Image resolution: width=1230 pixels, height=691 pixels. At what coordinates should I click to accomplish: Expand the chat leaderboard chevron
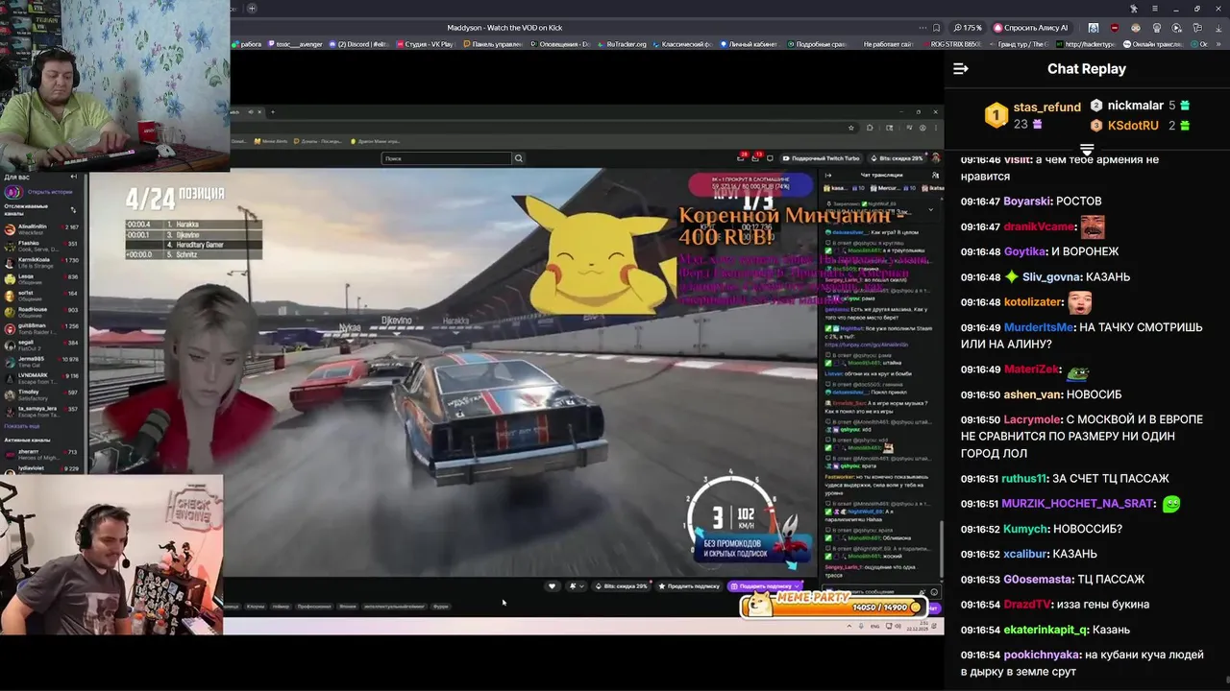(1087, 150)
